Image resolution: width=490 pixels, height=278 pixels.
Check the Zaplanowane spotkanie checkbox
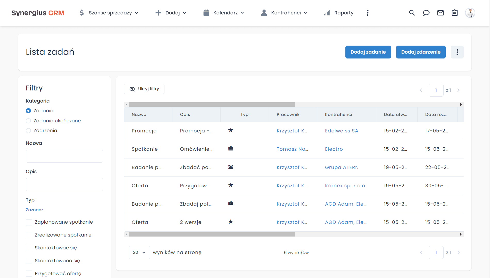coord(29,222)
